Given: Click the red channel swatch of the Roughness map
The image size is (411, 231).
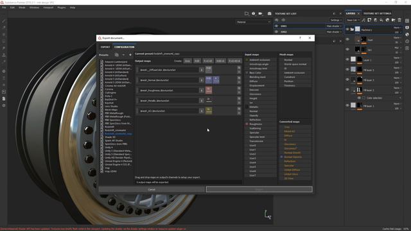Looking at the screenshot, I should click(x=209, y=90).
